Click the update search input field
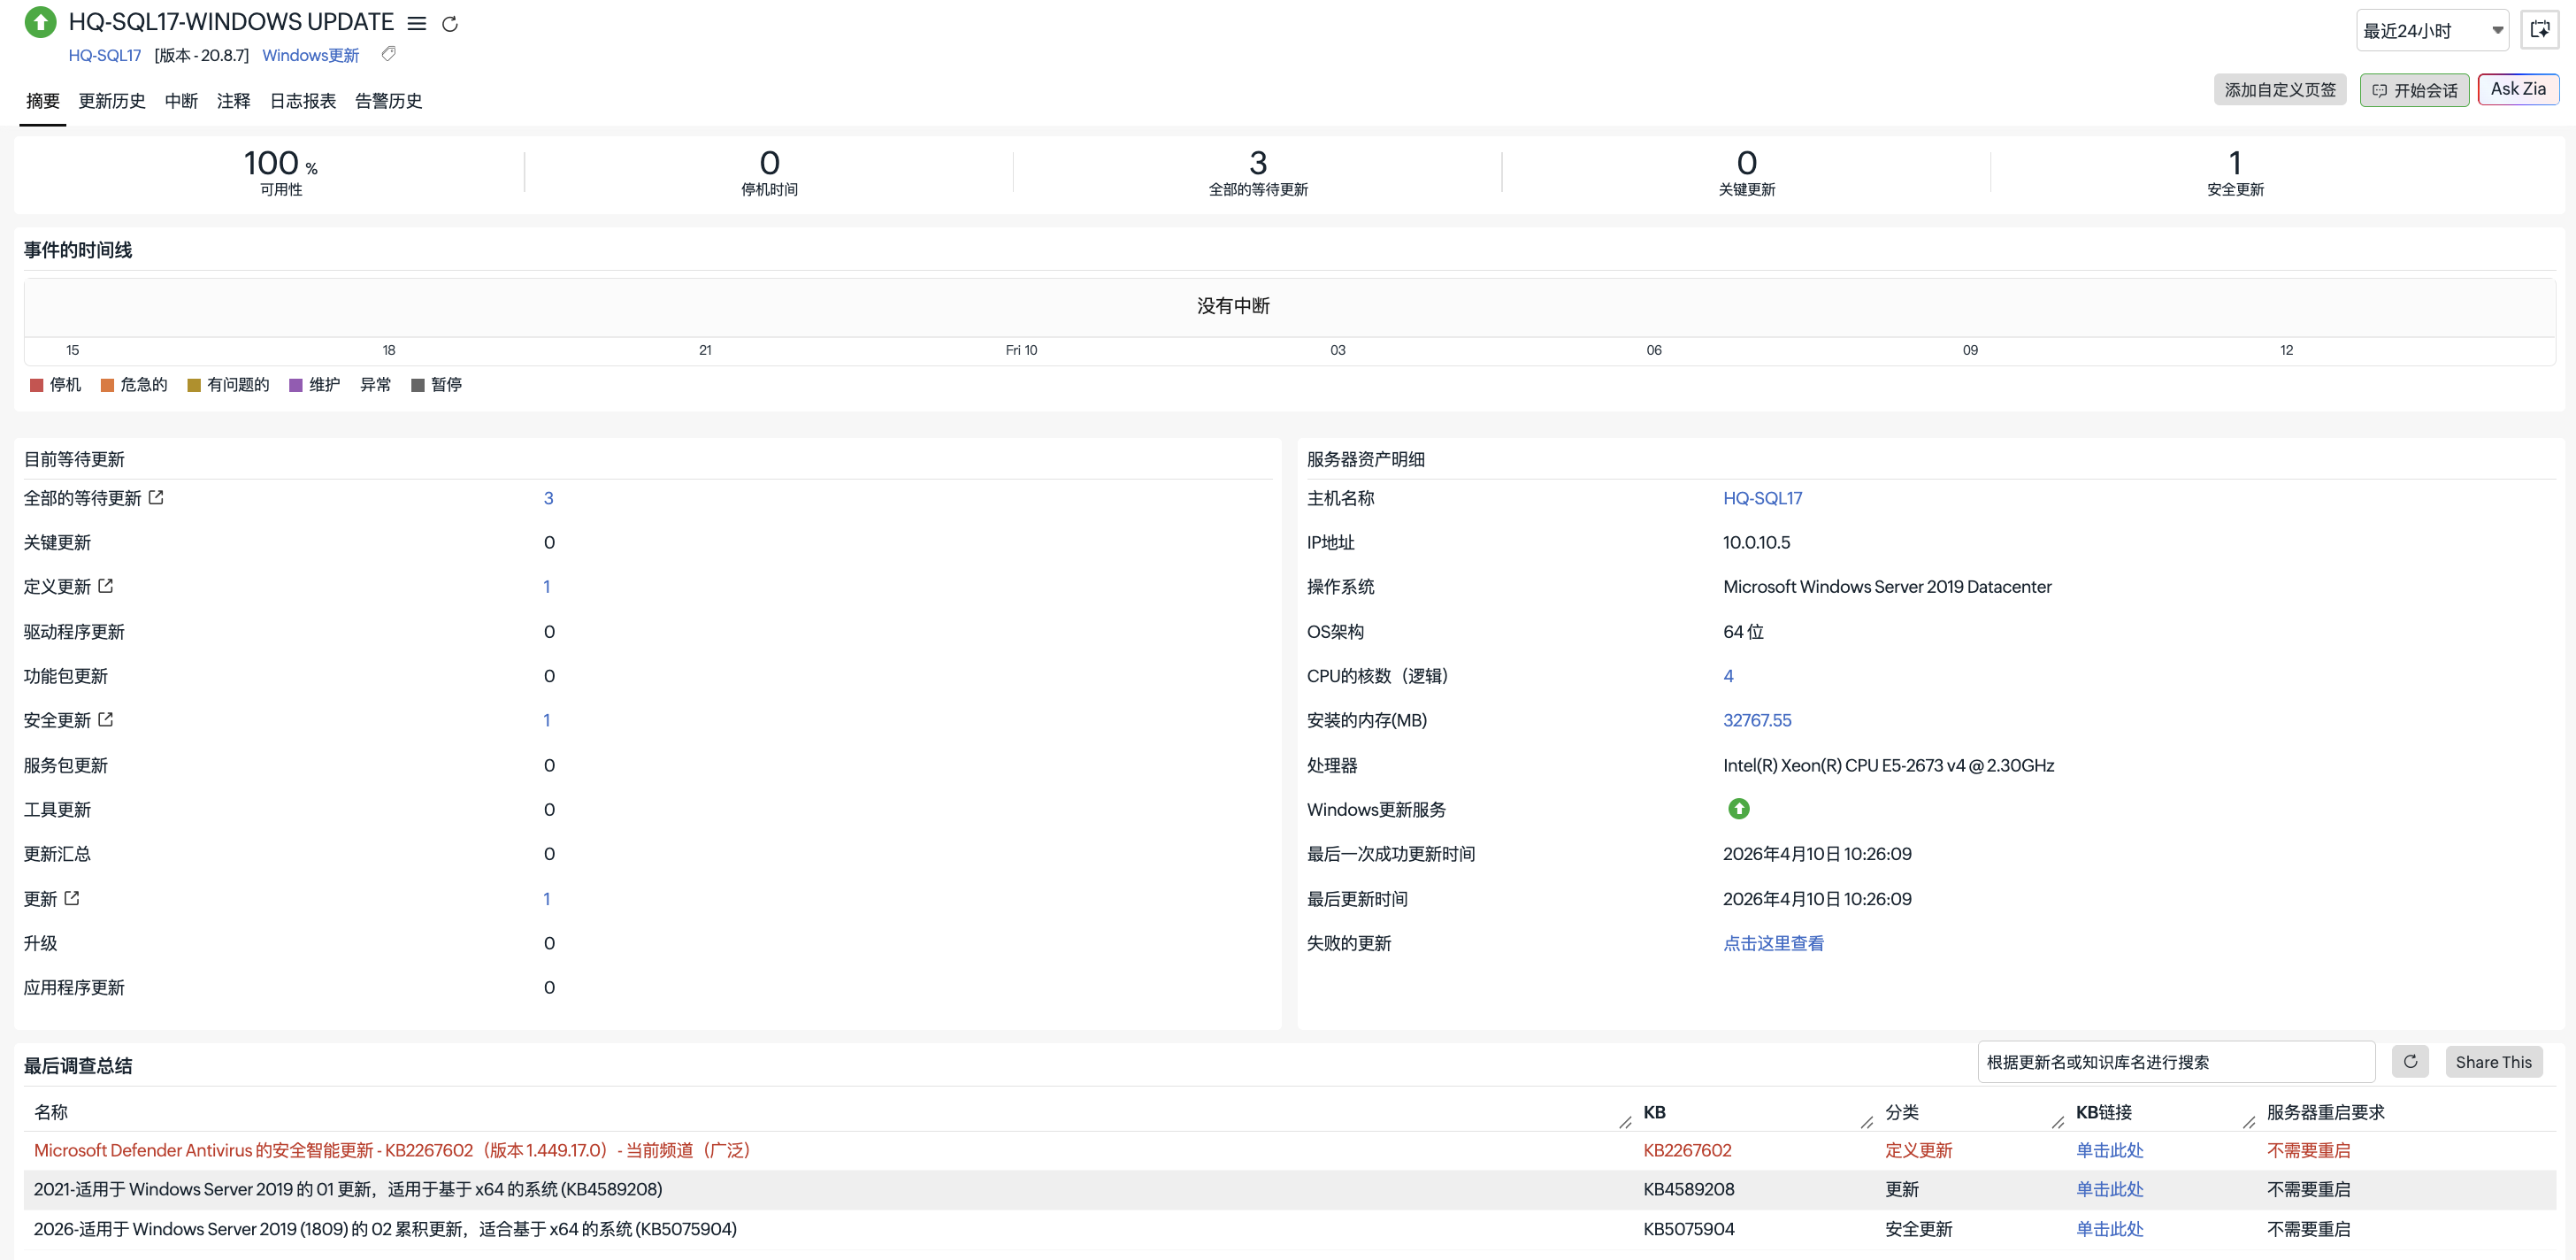This screenshot has width=2576, height=1260. [2175, 1062]
